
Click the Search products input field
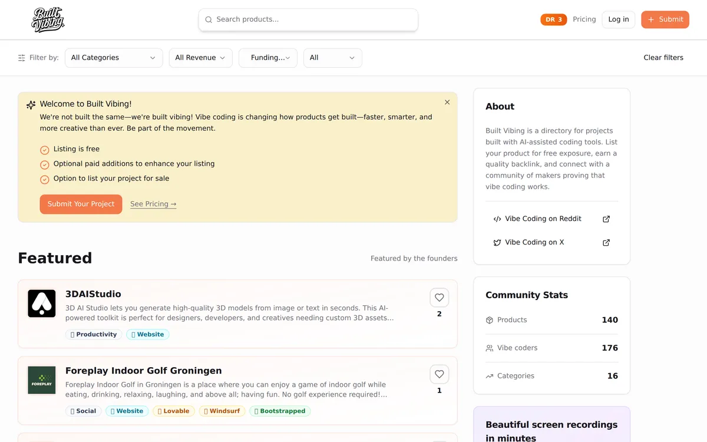pyautogui.click(x=308, y=19)
